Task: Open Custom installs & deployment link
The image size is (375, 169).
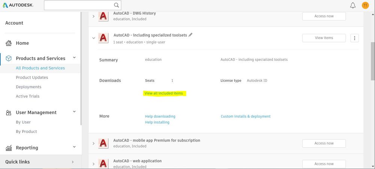Action: tap(245, 116)
